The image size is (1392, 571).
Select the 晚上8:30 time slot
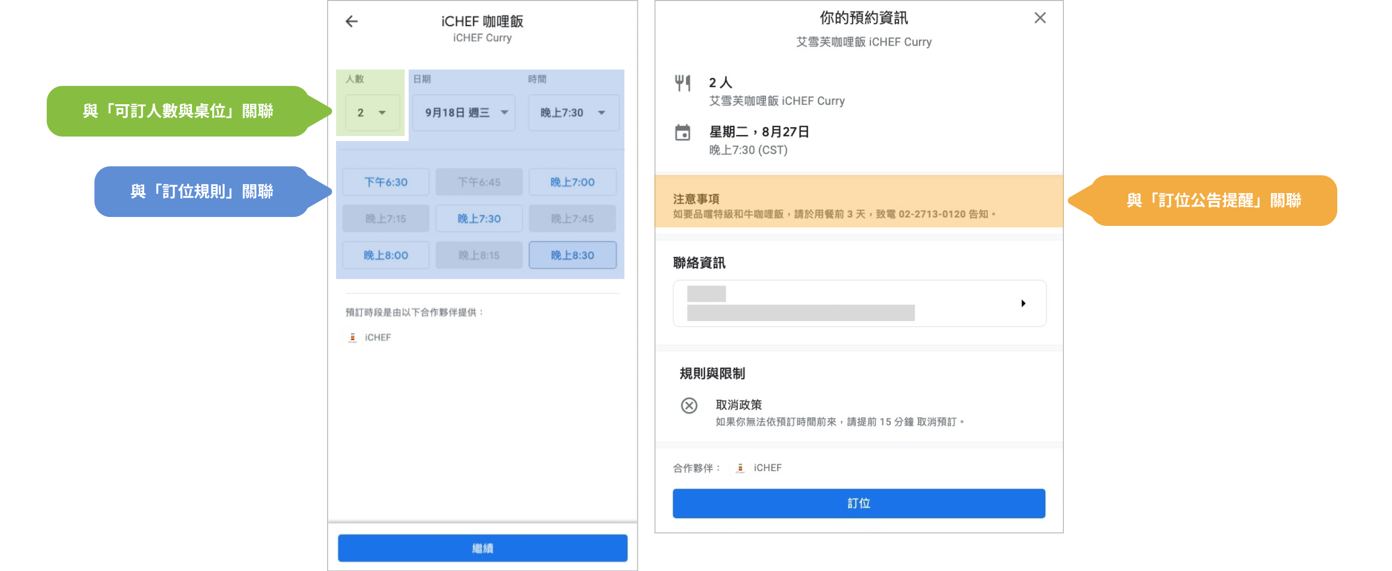tap(572, 255)
